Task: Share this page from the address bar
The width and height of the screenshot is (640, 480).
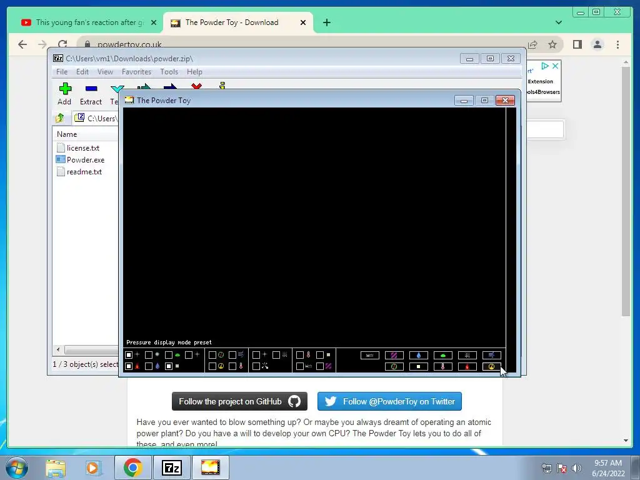Action: [532, 44]
